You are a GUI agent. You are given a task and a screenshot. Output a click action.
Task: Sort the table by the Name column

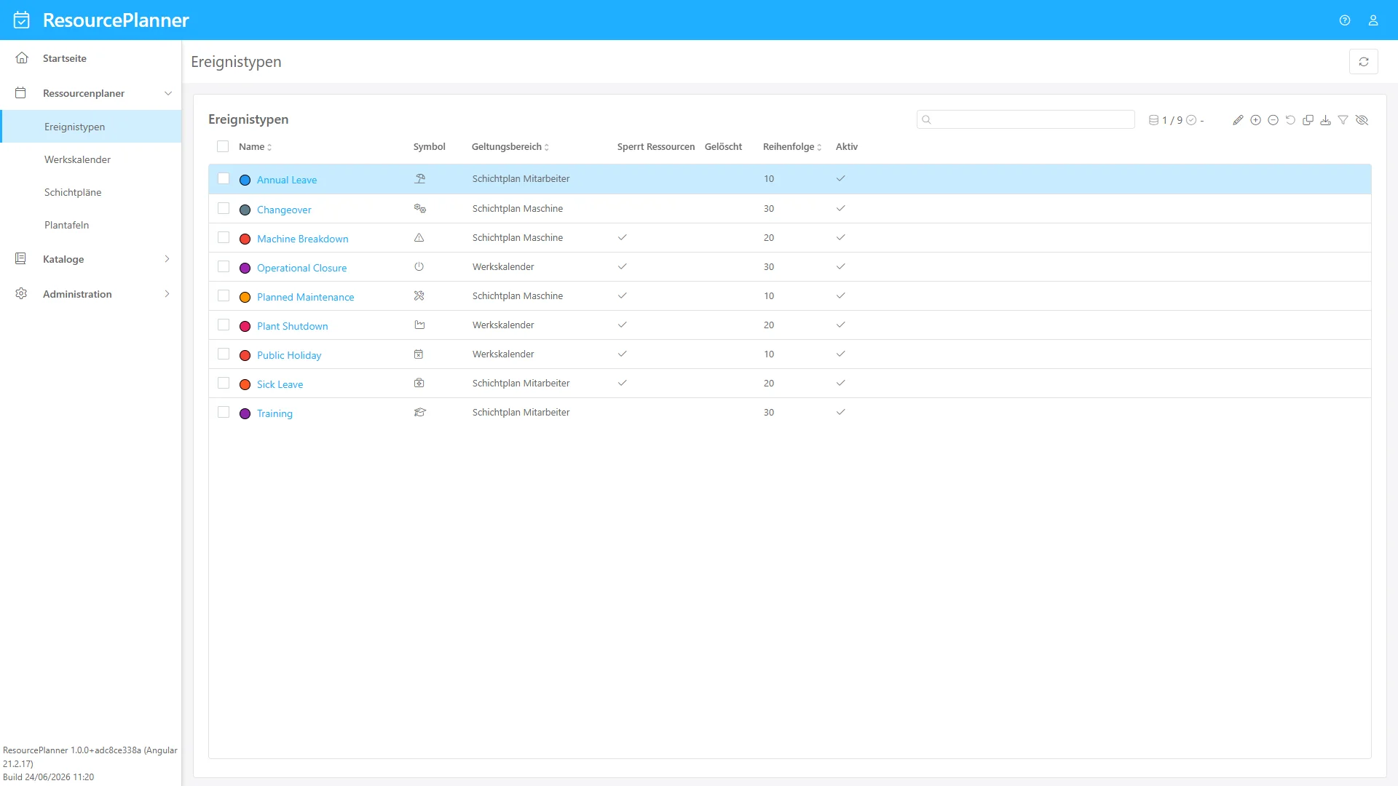[255, 147]
